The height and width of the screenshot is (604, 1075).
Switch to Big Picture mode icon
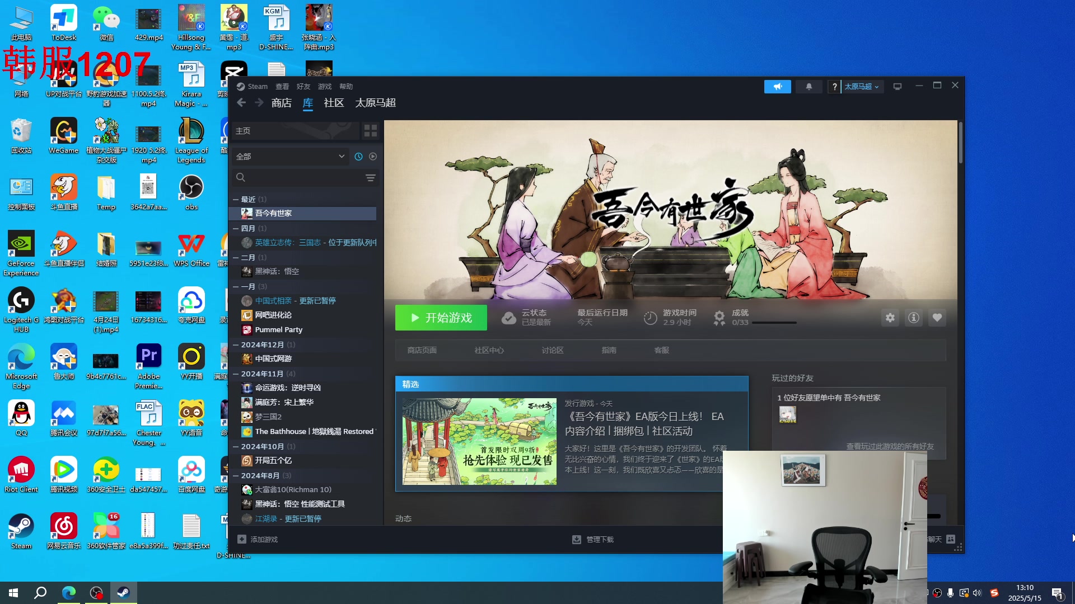click(897, 87)
